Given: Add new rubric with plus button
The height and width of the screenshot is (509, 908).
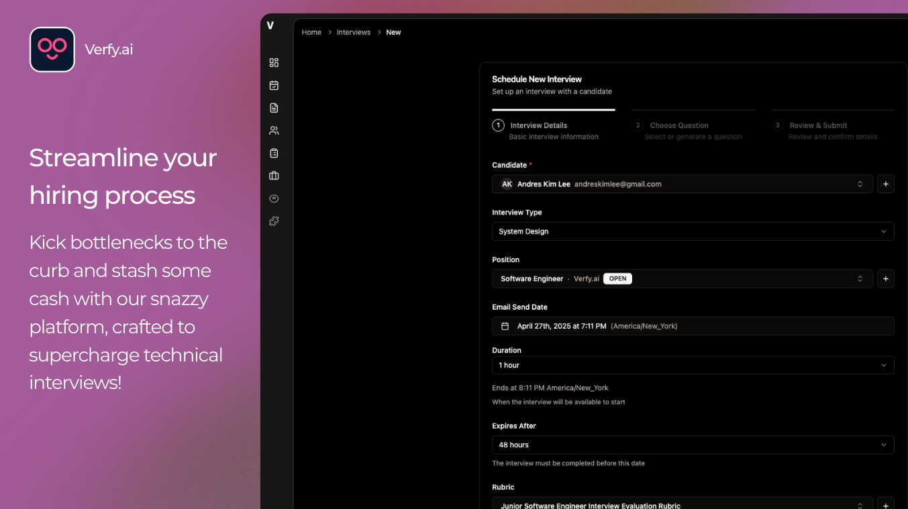Looking at the screenshot, I should pyautogui.click(x=885, y=504).
